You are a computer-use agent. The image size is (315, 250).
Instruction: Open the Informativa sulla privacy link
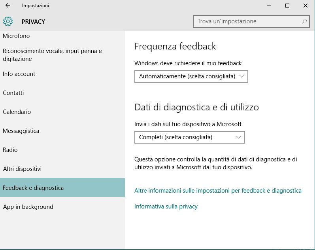[x=166, y=206]
